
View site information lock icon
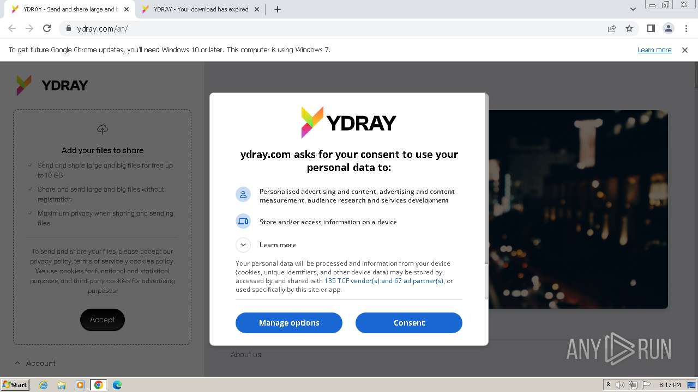click(68, 29)
